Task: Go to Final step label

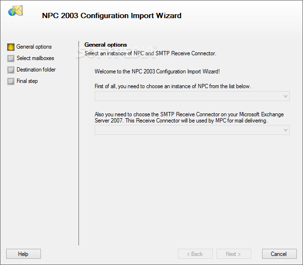Action: pos(27,81)
